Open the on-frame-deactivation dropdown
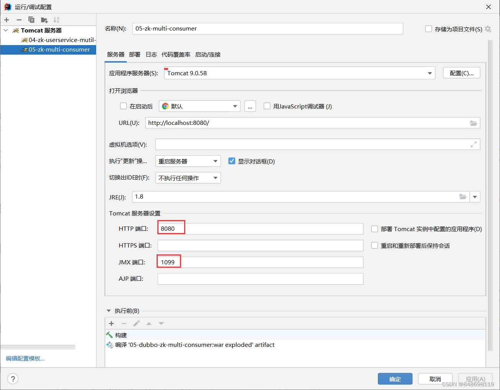The width and height of the screenshot is (500, 390). click(x=188, y=178)
